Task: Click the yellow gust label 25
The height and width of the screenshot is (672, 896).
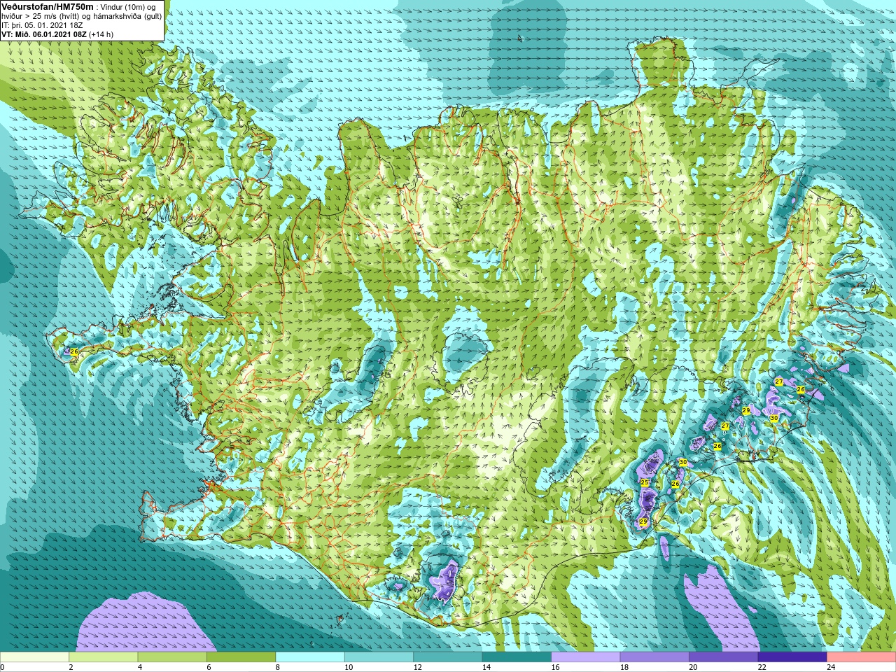Action: [x=645, y=482]
